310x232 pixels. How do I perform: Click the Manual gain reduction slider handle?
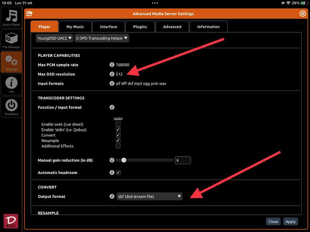point(124,160)
